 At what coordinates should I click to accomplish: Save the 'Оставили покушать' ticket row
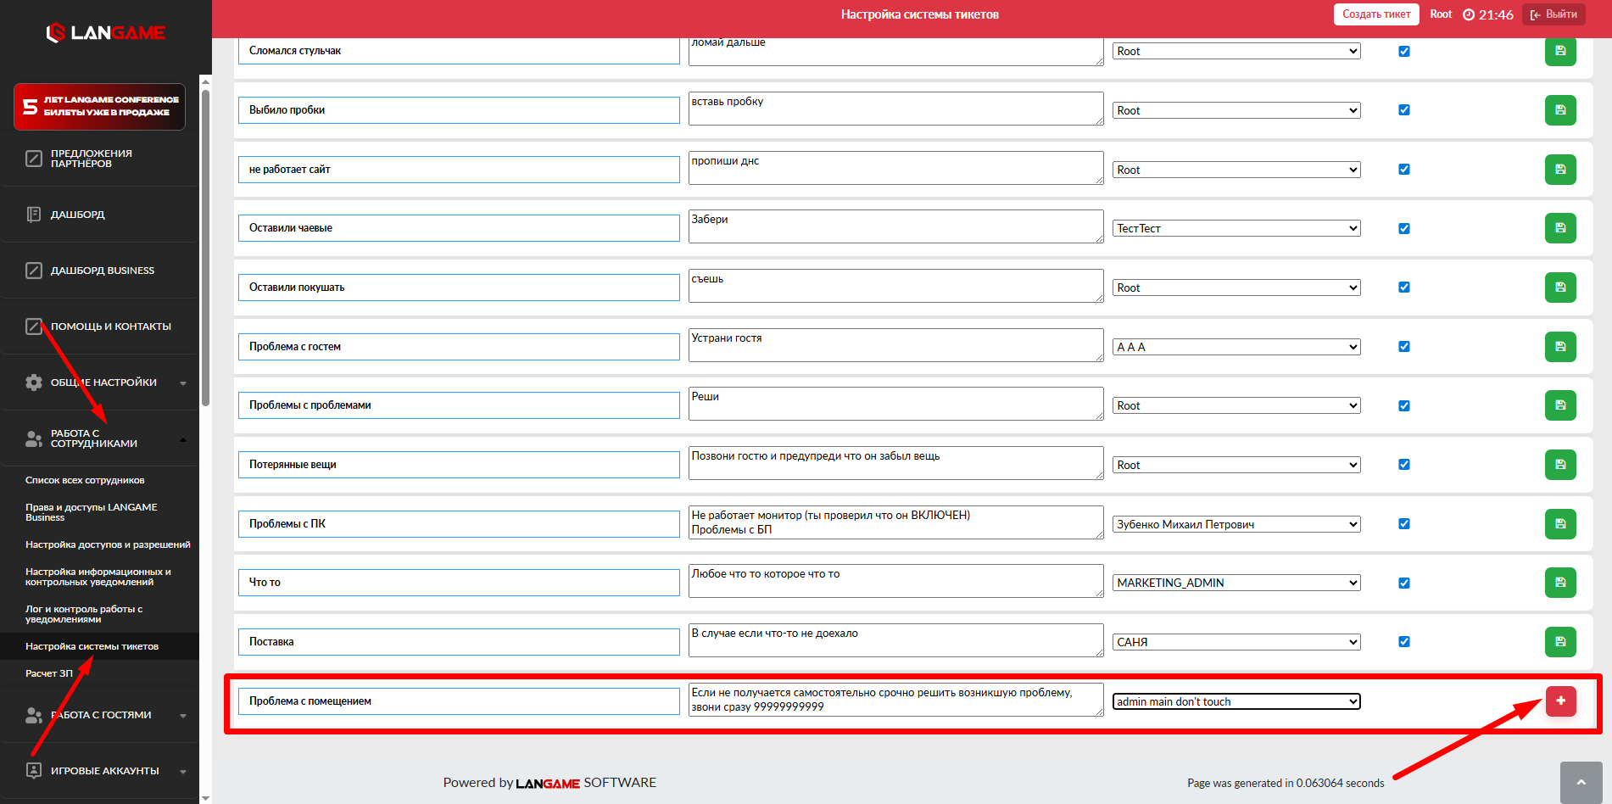[x=1560, y=288]
